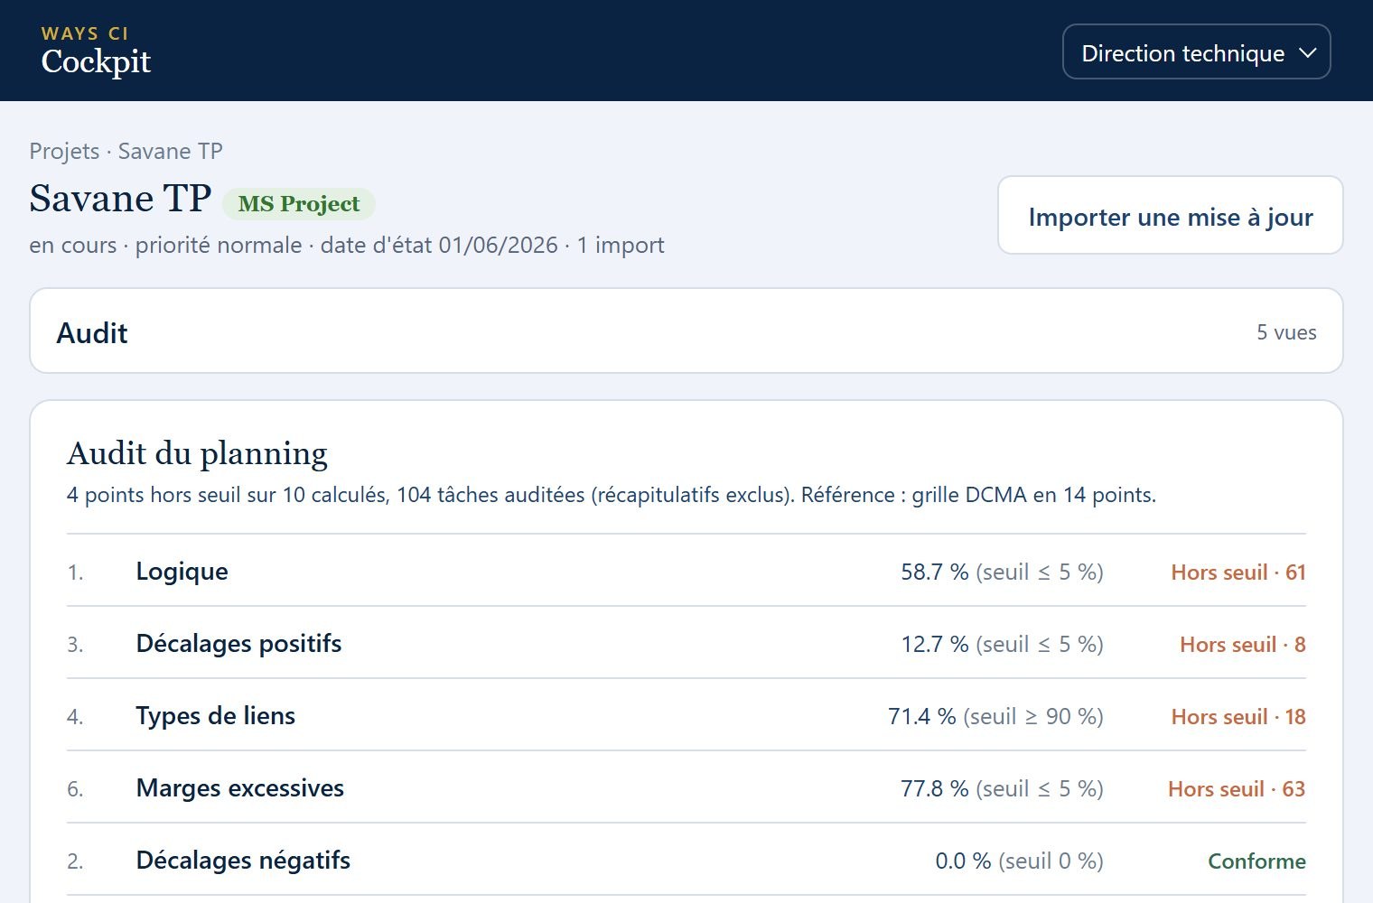Viewport: 1373px width, 903px height.
Task: Open the Décalages positifs audit row
Action: pos(686,643)
